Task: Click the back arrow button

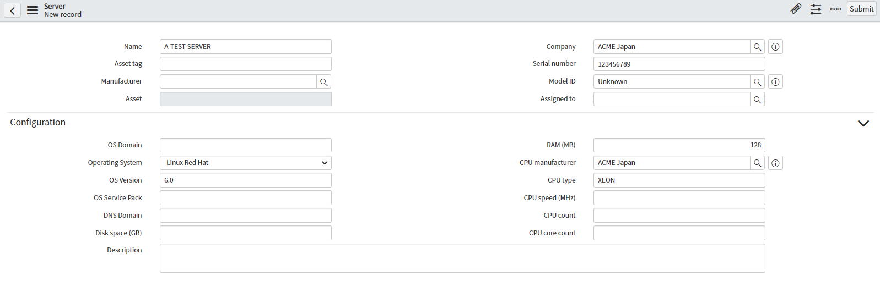Action: (x=12, y=10)
